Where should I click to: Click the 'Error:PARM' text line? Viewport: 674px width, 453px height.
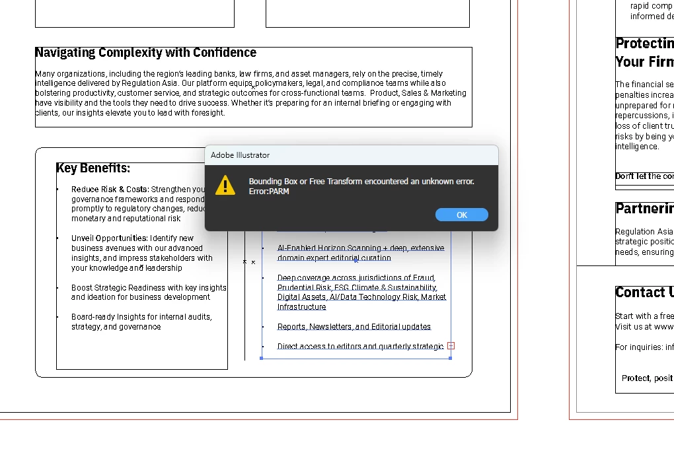[x=269, y=192]
